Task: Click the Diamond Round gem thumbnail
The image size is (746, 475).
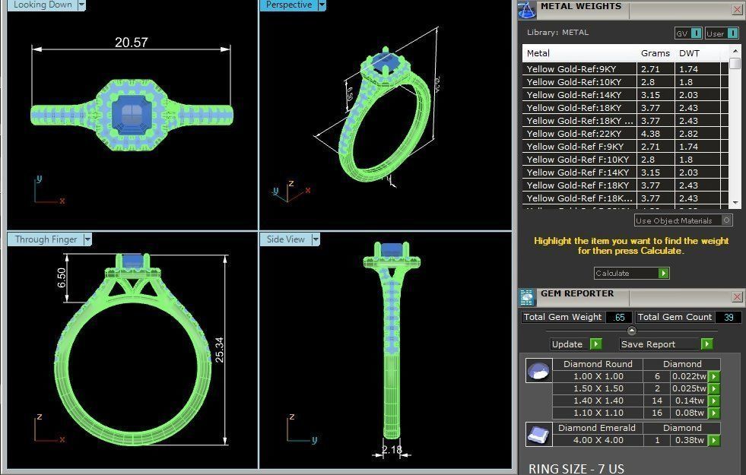Action: [x=538, y=371]
